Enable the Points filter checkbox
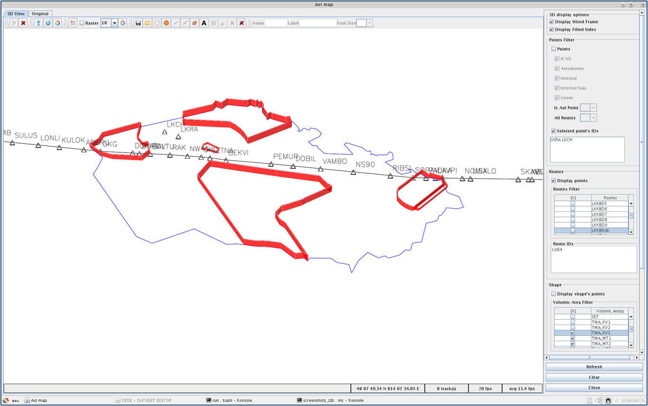The height and width of the screenshot is (406, 648). tap(554, 49)
